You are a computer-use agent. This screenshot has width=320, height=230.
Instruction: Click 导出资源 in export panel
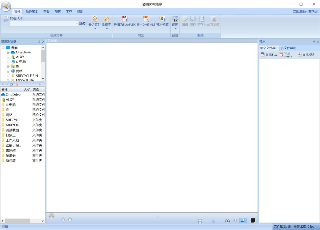(x=306, y=55)
